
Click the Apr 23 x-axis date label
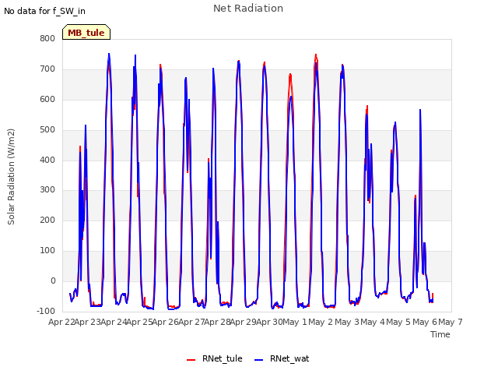87,322
